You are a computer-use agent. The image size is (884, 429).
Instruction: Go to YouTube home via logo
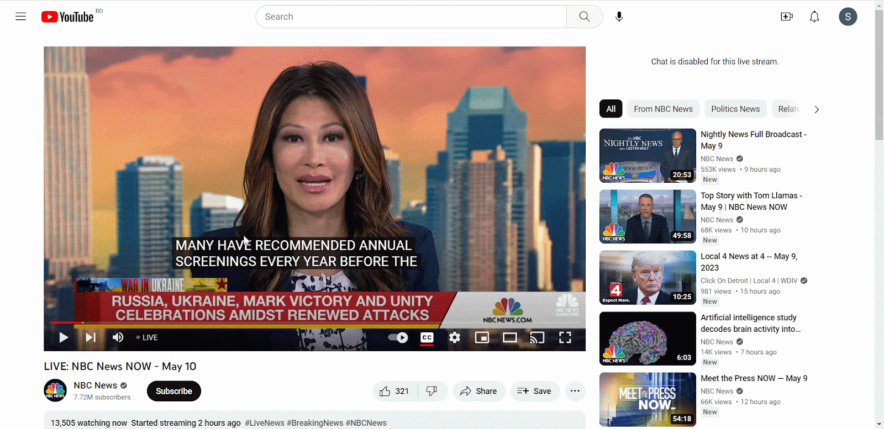tap(67, 17)
